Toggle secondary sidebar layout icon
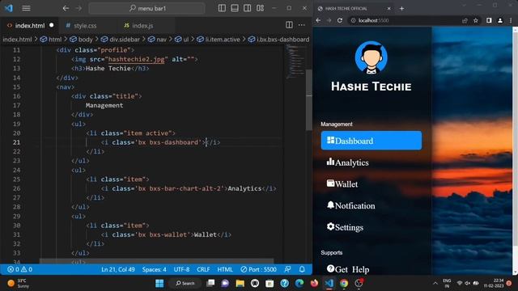Image resolution: width=518 pixels, height=291 pixels. pos(247,8)
